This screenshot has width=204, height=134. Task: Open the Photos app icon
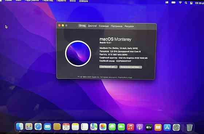click(x=103, y=127)
